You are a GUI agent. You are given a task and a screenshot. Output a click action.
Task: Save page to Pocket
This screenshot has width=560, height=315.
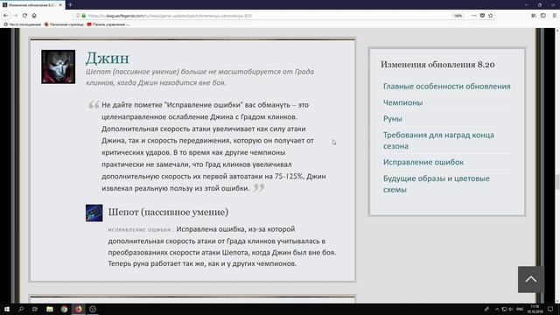[482, 16]
